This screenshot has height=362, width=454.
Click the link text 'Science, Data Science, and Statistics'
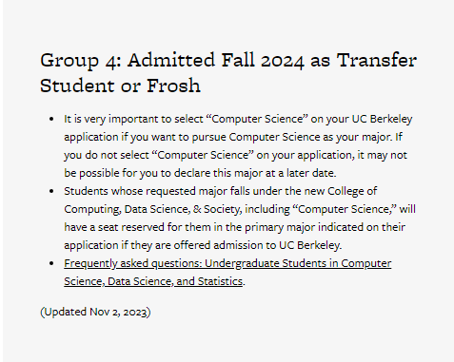pos(153,281)
